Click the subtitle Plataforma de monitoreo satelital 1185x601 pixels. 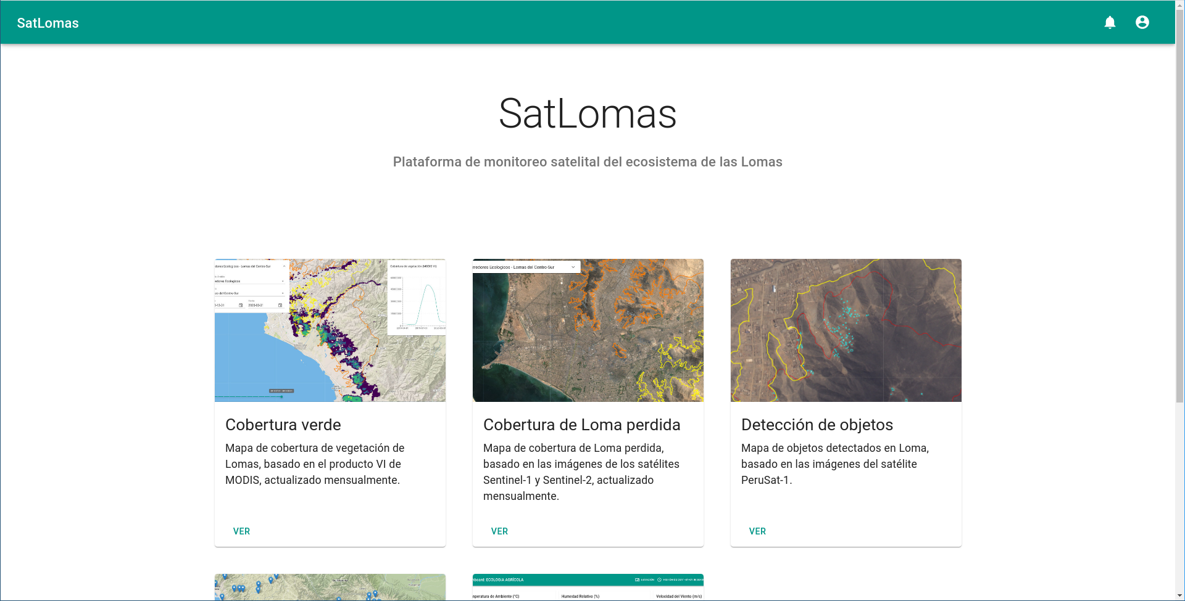click(588, 162)
